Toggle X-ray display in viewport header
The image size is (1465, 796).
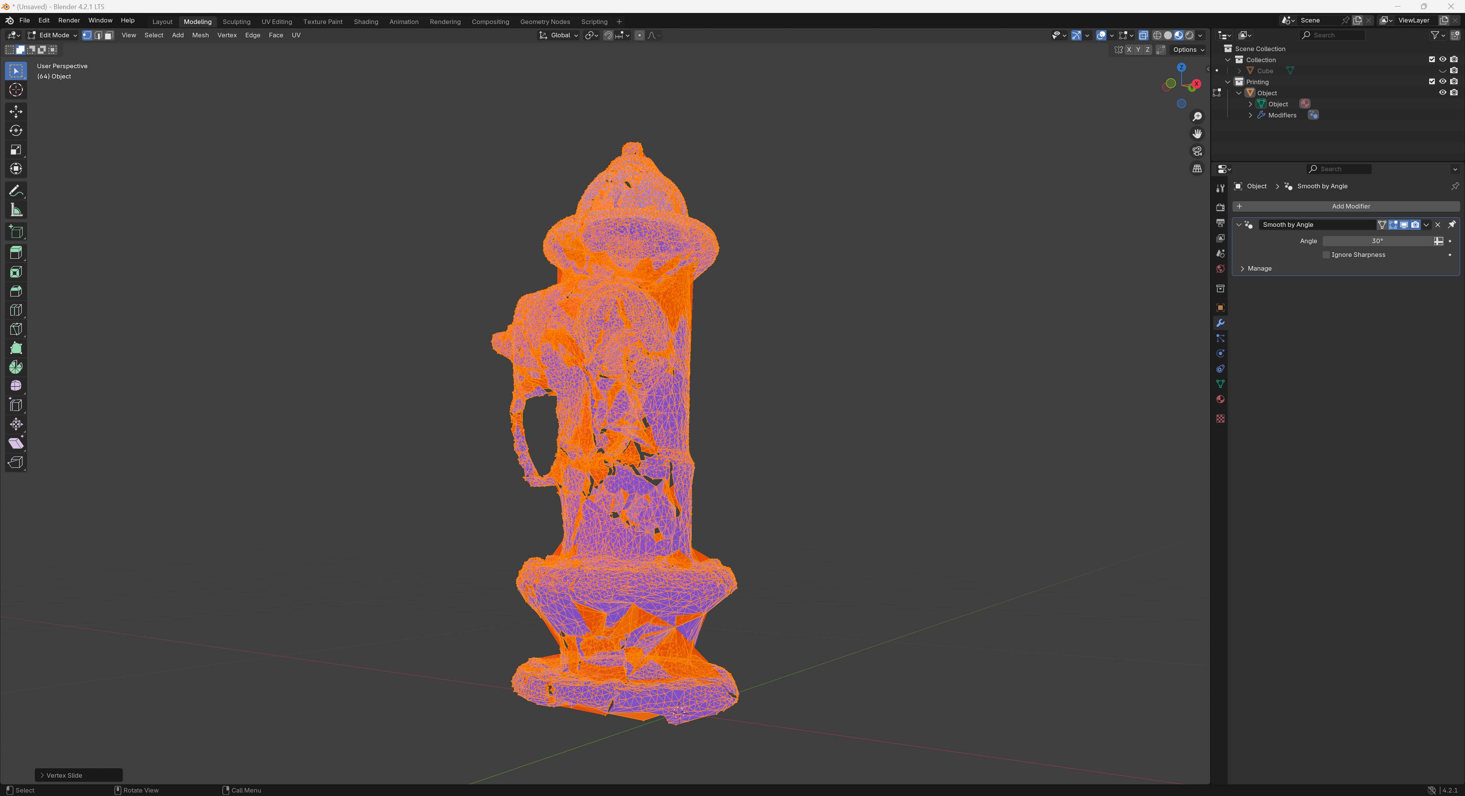(1143, 35)
